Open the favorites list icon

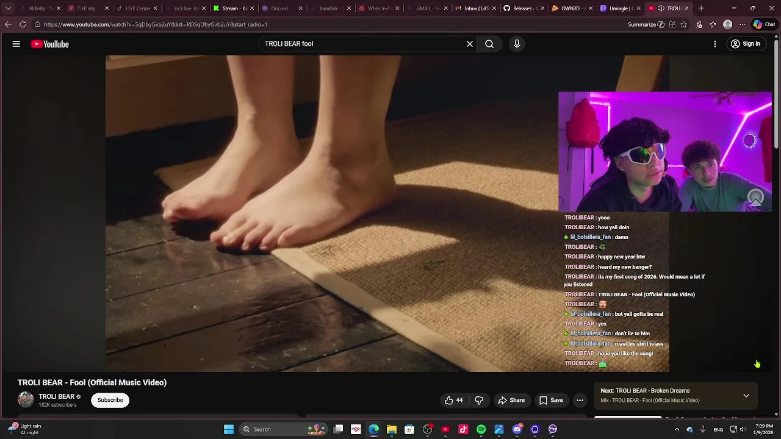[713, 24]
